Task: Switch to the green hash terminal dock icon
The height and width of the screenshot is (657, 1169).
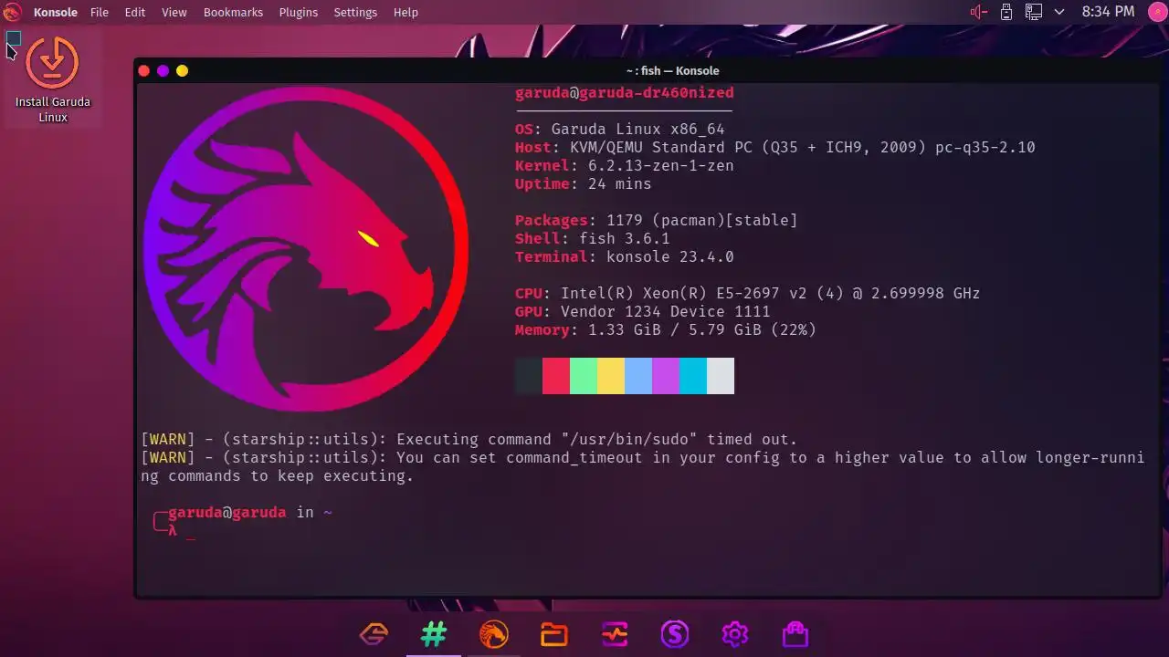Action: tap(434, 633)
